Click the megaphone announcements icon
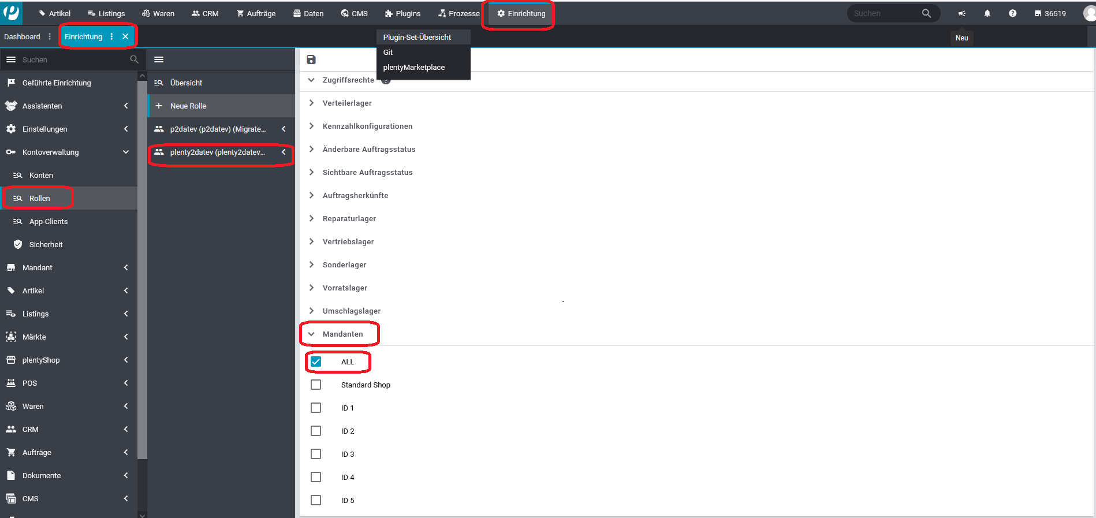The image size is (1096, 518). (x=961, y=13)
